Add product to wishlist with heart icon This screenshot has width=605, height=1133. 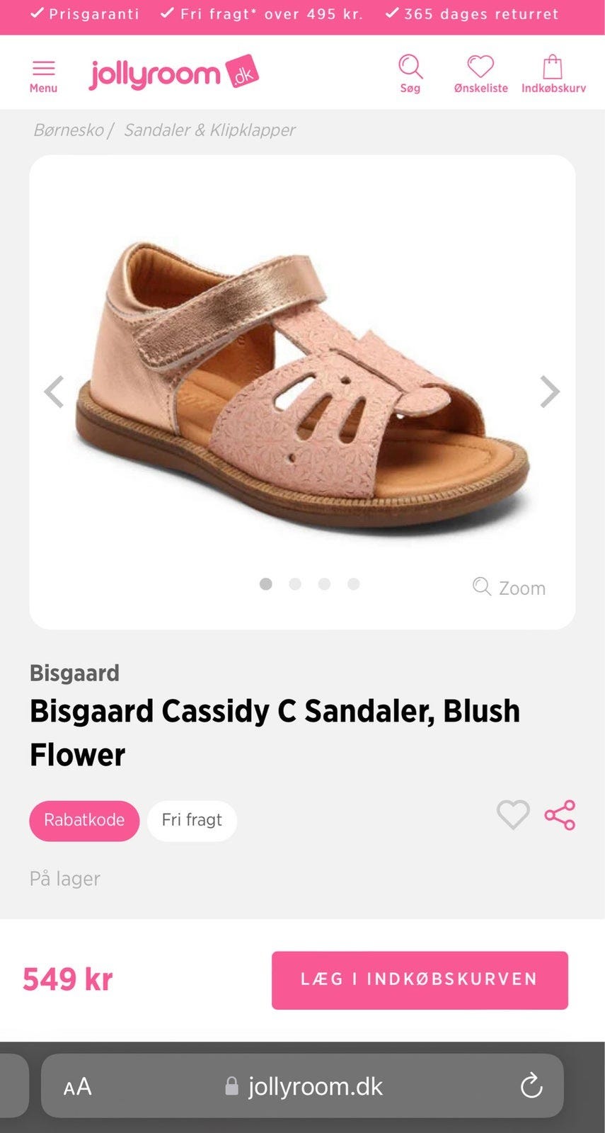point(513,815)
